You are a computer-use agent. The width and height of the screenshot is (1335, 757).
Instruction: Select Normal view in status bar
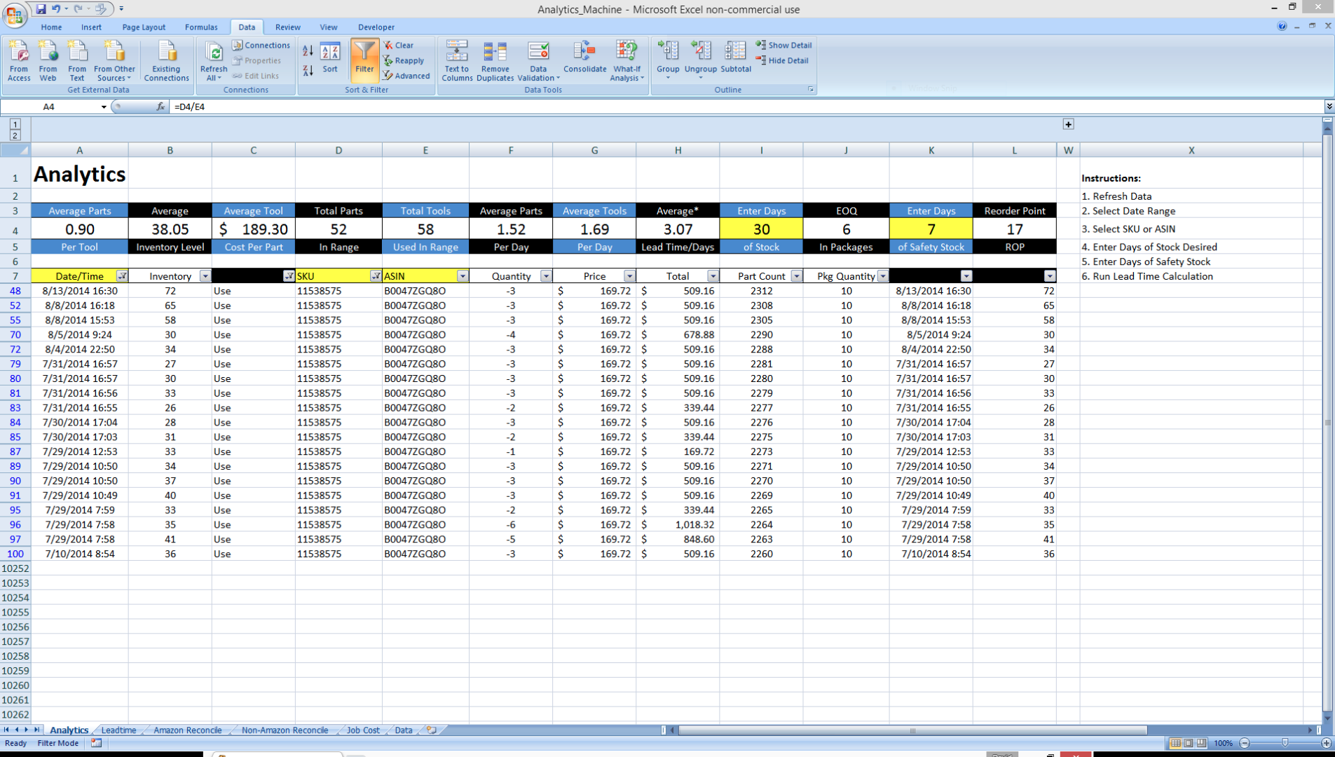pyautogui.click(x=1175, y=743)
